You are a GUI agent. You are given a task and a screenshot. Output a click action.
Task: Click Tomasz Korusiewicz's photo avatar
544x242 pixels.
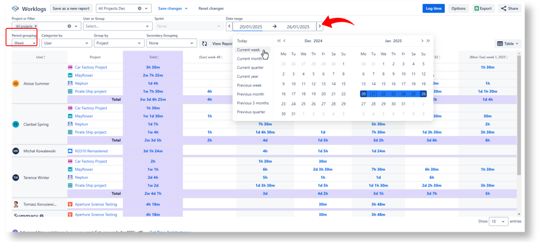[x=16, y=204]
